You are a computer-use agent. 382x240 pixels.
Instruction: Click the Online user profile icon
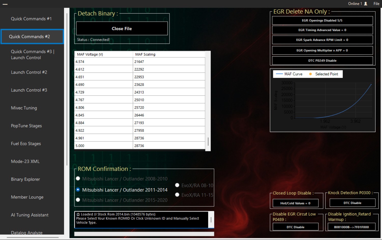click(x=366, y=4)
